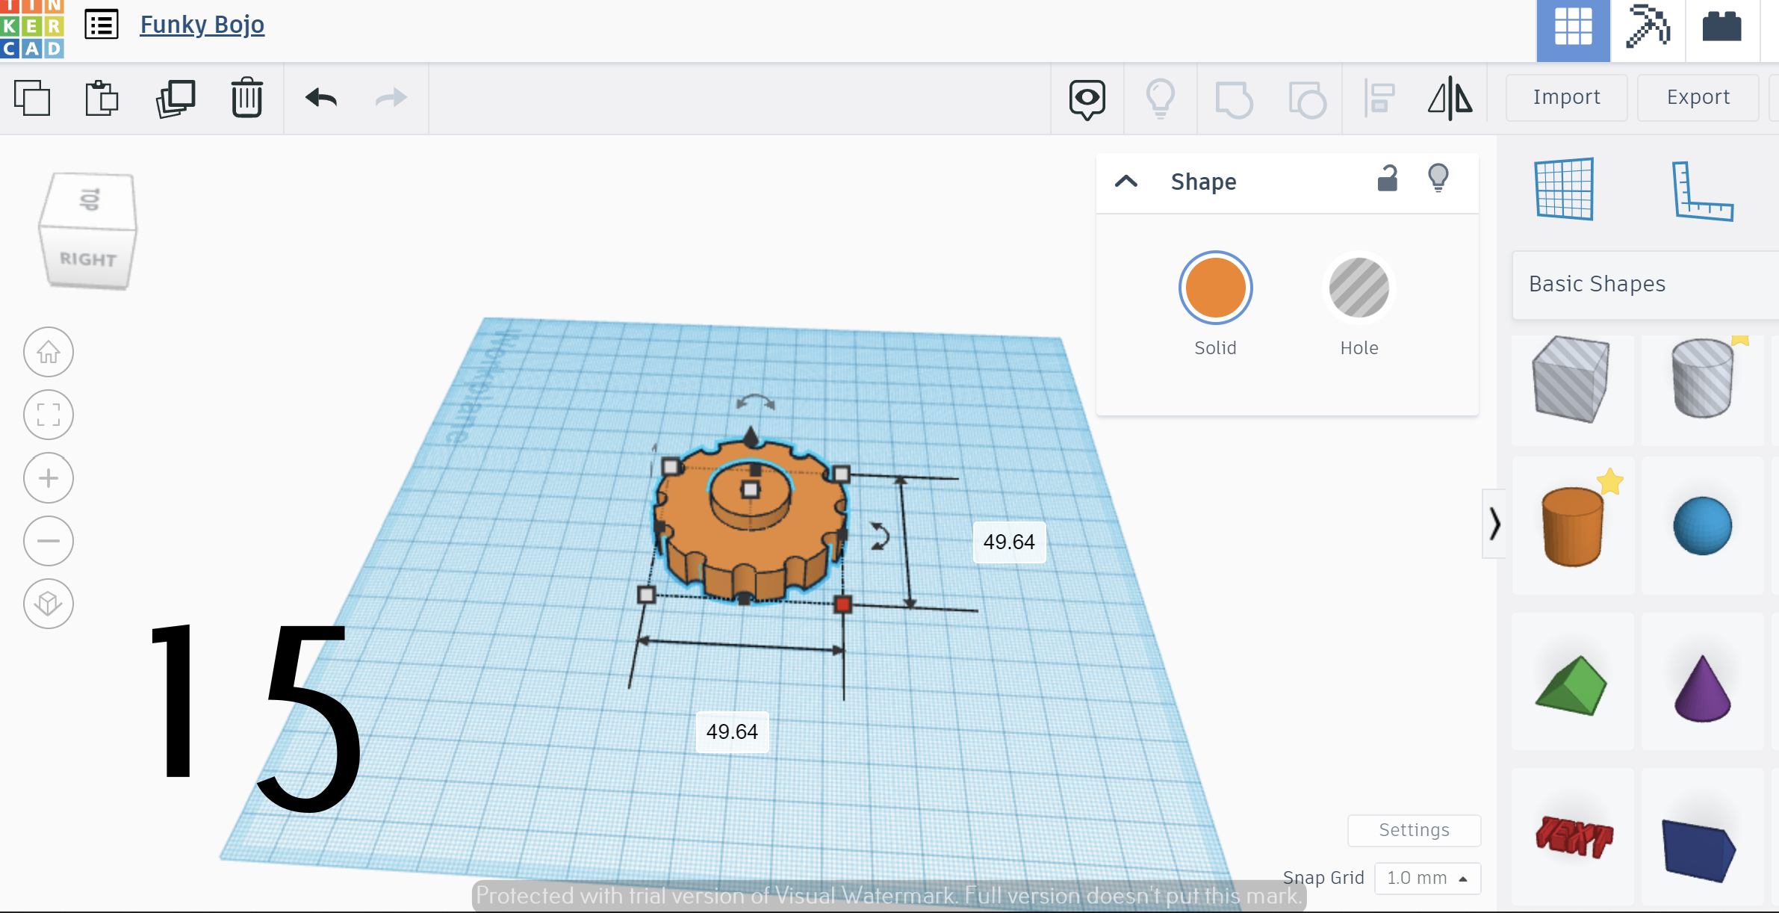Switch to Blocks pickaxe mode tab
This screenshot has width=1779, height=913.
pyautogui.click(x=1648, y=28)
